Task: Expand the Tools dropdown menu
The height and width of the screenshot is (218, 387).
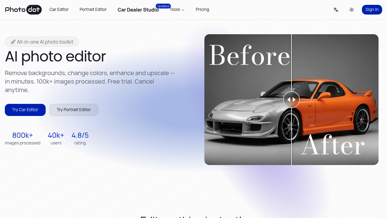Action: coord(175,10)
